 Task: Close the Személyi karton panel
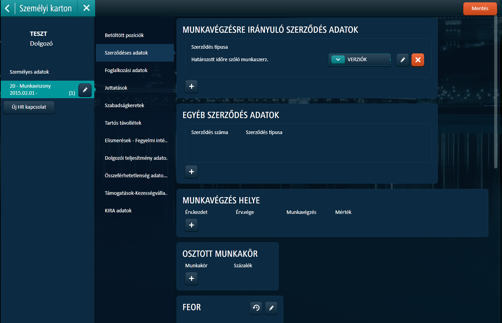click(x=87, y=8)
